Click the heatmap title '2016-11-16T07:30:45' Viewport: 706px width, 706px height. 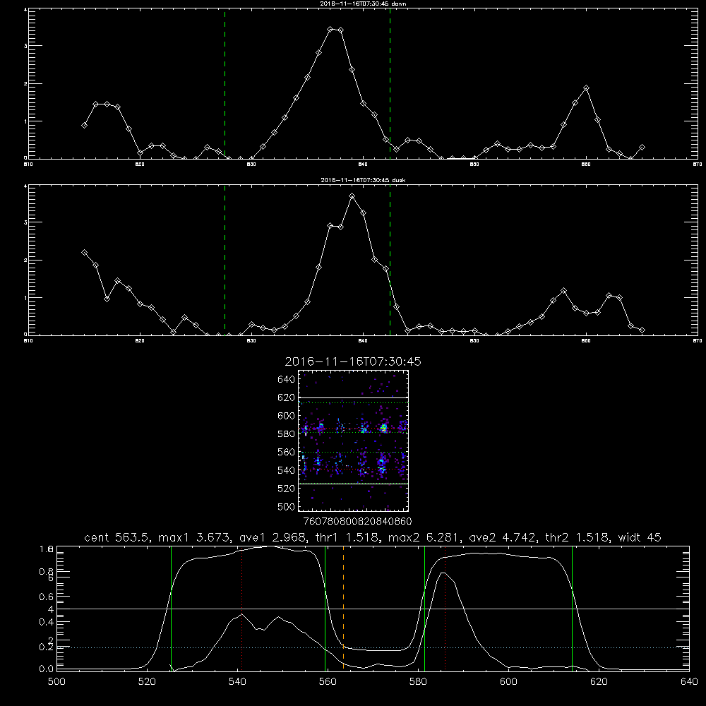coord(353,361)
